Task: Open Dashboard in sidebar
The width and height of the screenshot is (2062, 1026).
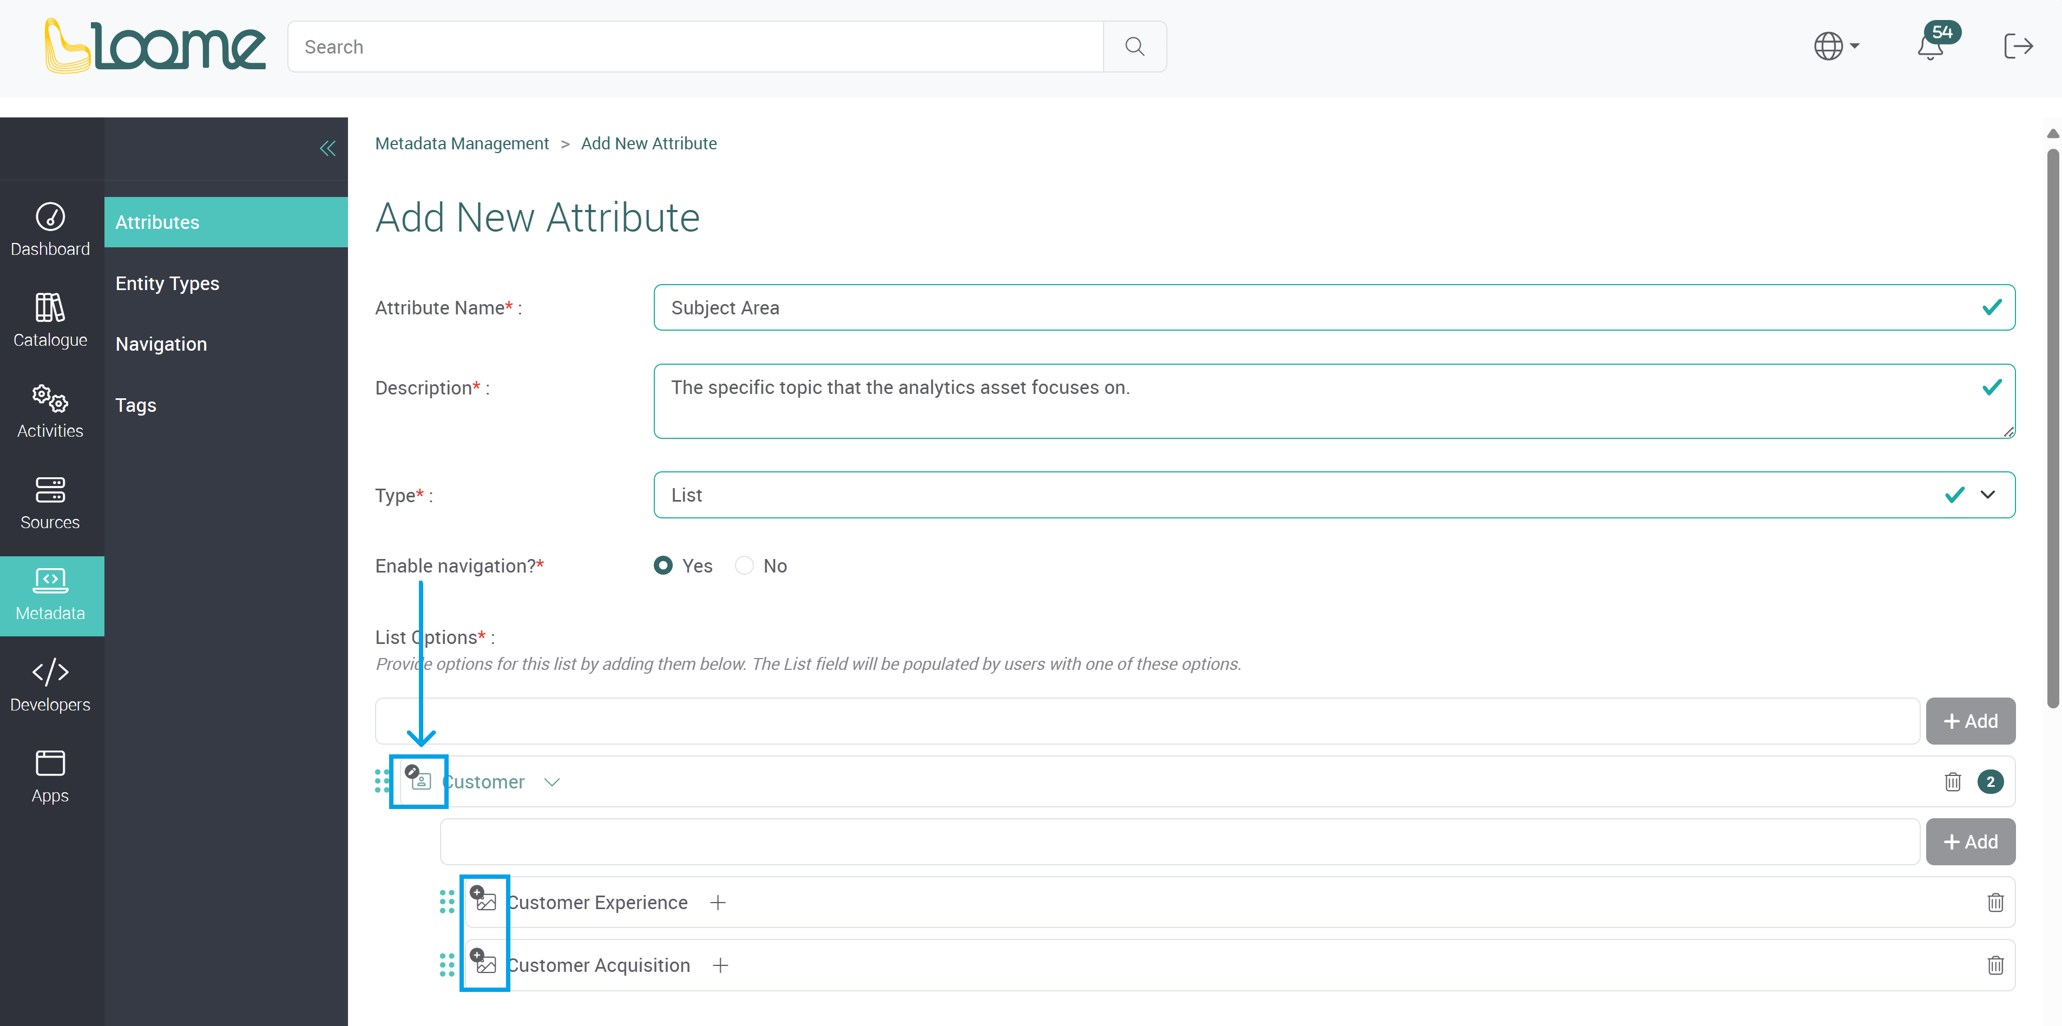Action: [50, 229]
